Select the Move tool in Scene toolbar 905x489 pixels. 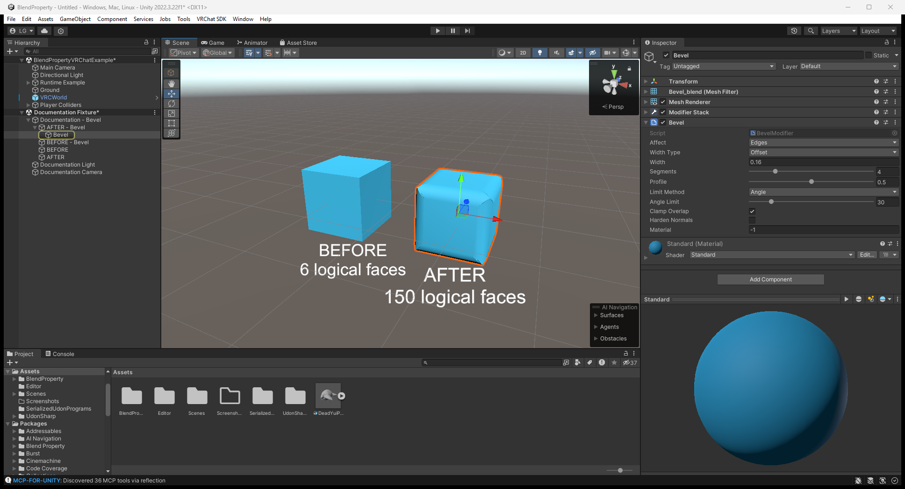click(172, 93)
